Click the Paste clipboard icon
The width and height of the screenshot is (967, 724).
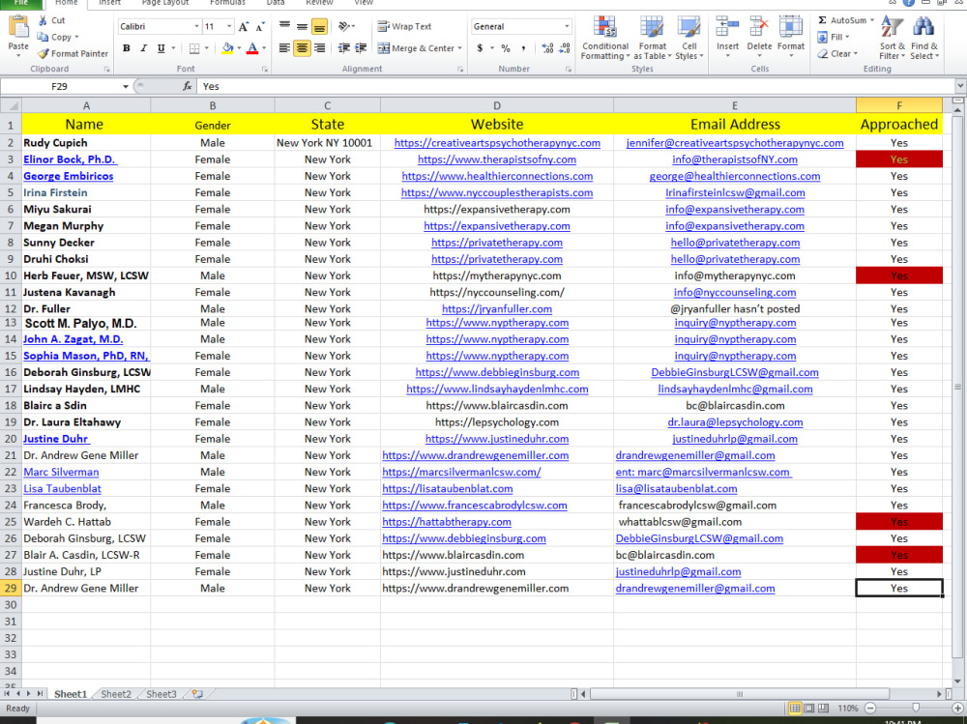point(17,28)
